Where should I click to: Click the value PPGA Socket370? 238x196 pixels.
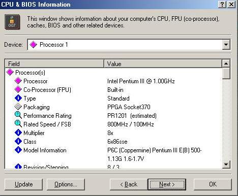129,107
